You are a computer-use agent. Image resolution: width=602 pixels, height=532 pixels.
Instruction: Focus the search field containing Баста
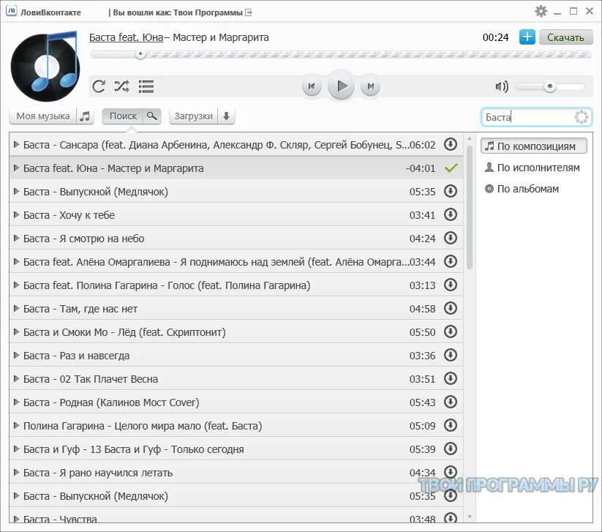[536, 117]
